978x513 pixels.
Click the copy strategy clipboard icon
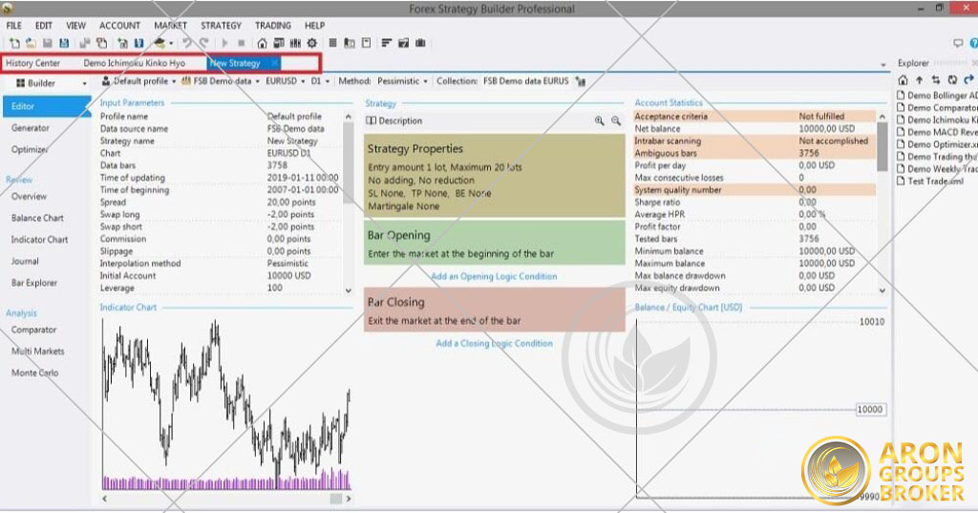101,43
